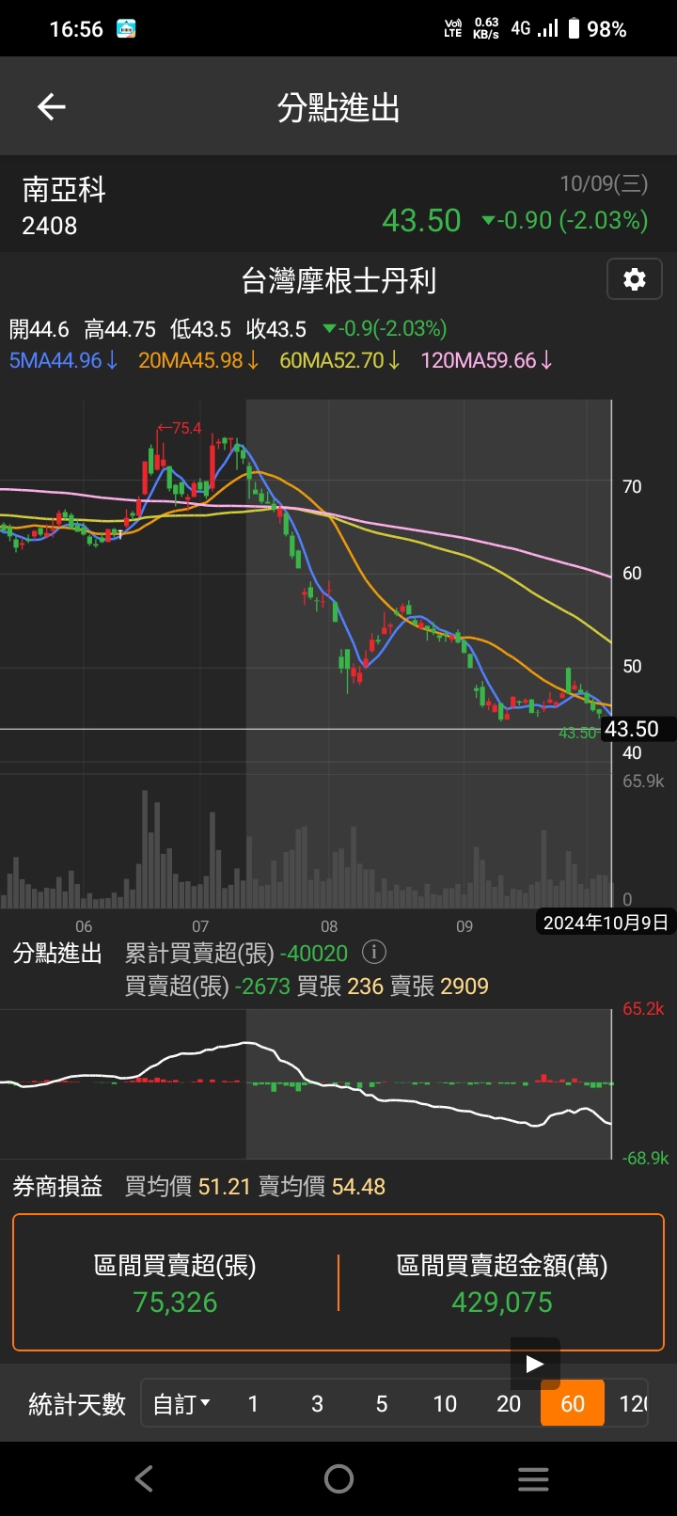Tap the 券商損益 section label
Screen dimensions: 677x1516
(x=57, y=1187)
